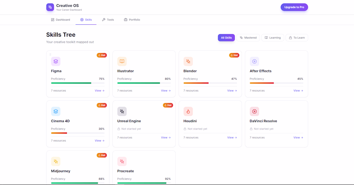
Task: Click the Hot badge on Midjourney card
Action: [102, 155]
